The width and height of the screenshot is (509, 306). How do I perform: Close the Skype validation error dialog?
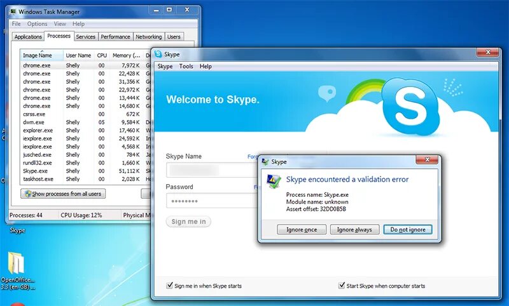[x=427, y=159]
